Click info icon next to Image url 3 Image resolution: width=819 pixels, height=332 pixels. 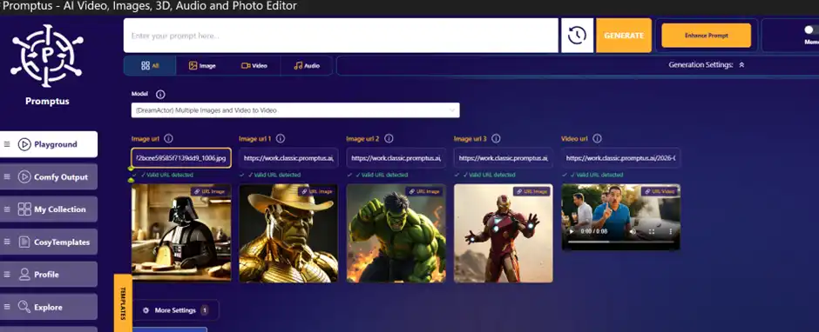tap(497, 139)
